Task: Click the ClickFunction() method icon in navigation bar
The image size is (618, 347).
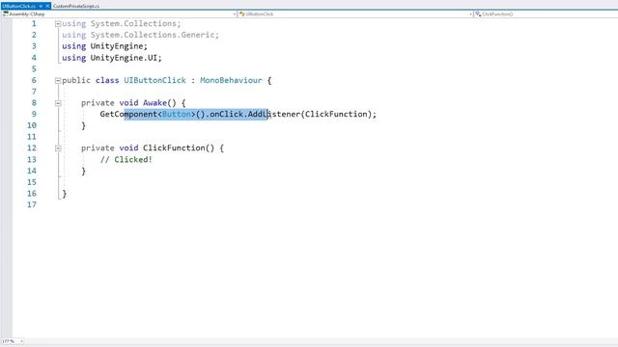Action: tap(478, 13)
